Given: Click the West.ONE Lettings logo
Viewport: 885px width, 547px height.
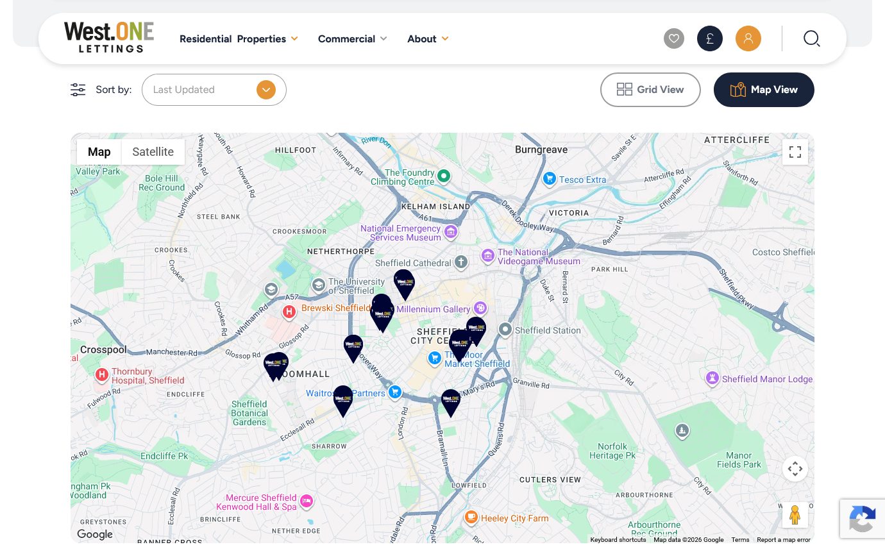Looking at the screenshot, I should (109, 37).
